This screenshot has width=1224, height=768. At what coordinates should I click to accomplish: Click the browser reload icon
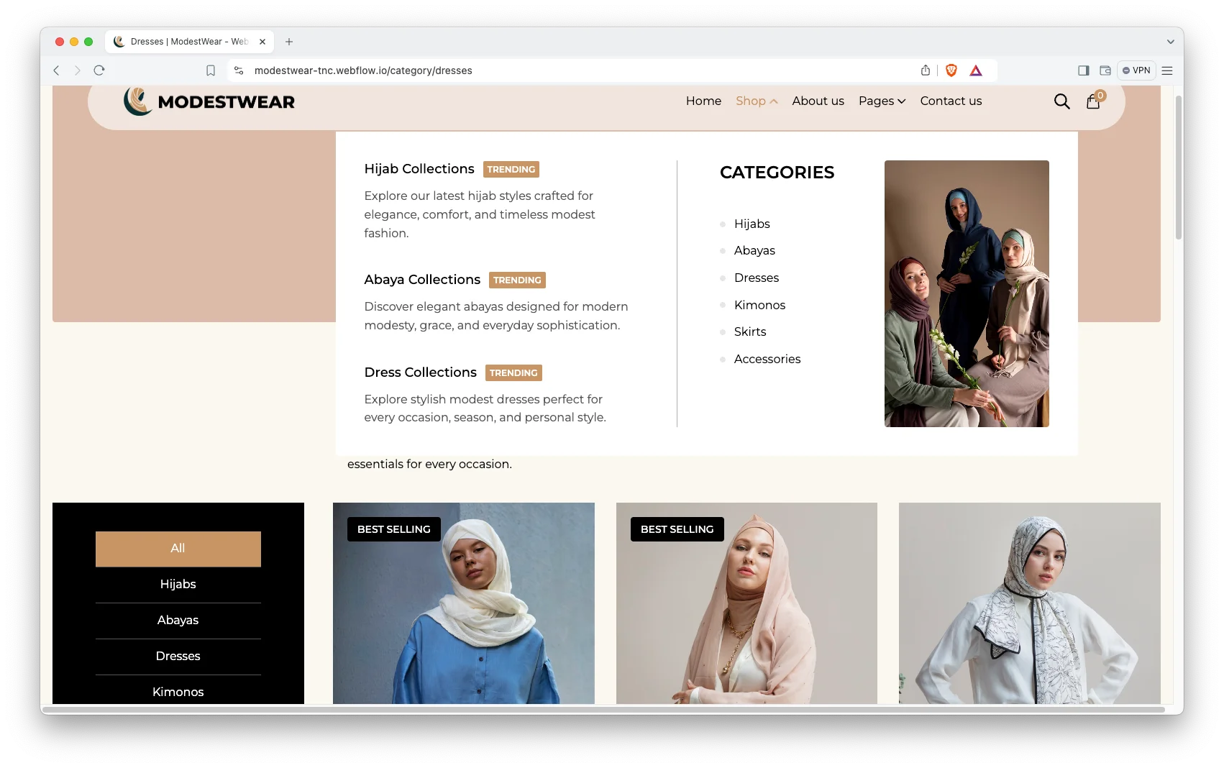(99, 70)
